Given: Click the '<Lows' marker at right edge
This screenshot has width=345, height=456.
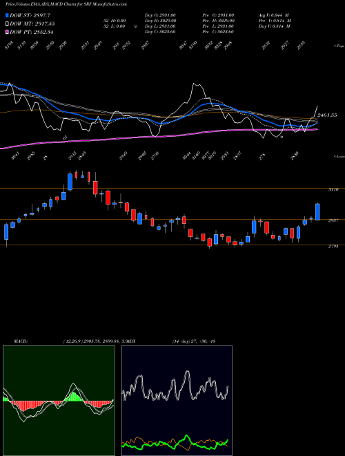Looking at the screenshot, I should coord(339,156).
